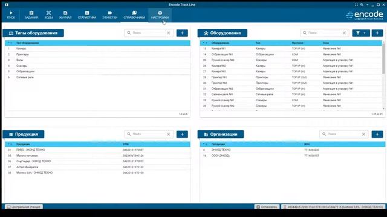This screenshot has height=217, width=387.
Task: Select the ООО «ЭНКОД» organization row
Action: coord(293,156)
